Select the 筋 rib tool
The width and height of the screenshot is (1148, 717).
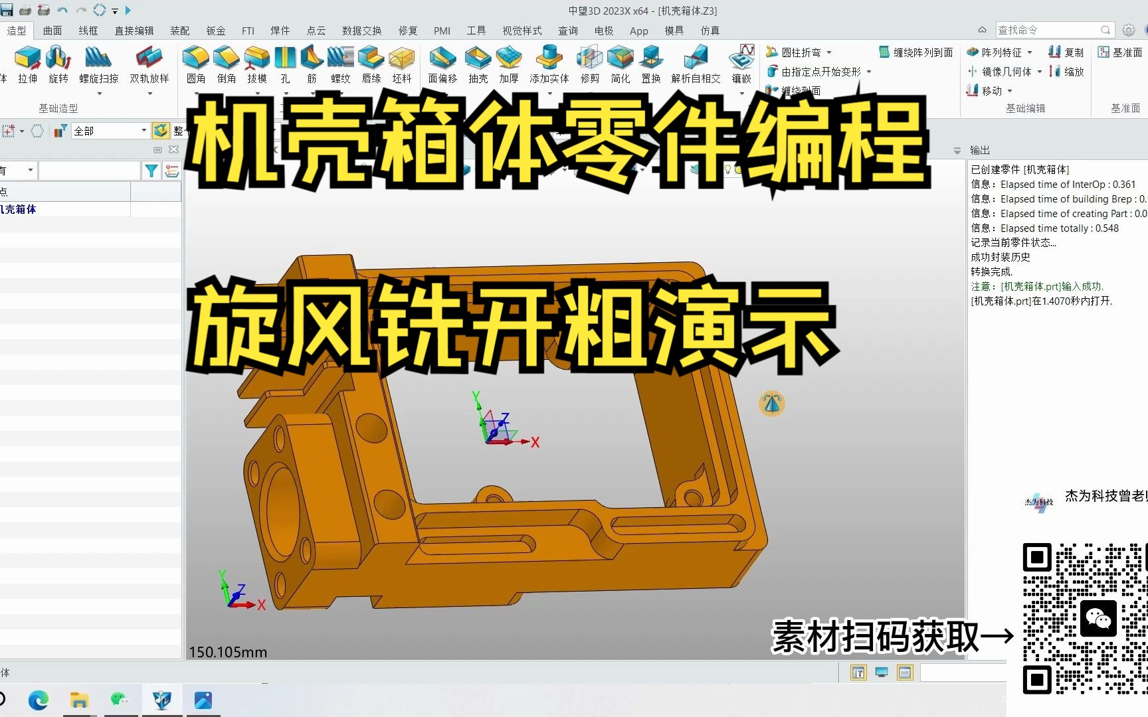312,64
